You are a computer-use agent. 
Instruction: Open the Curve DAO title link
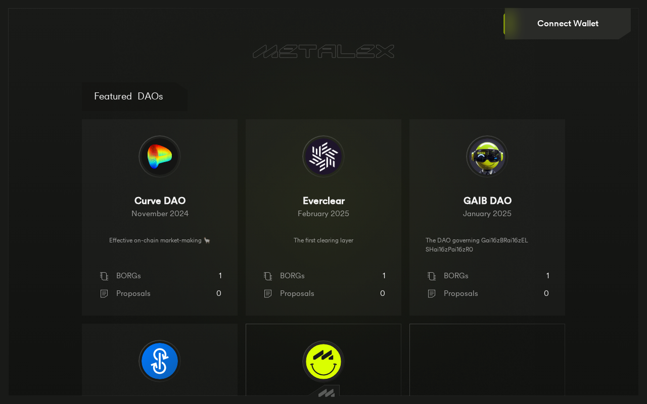point(160,201)
